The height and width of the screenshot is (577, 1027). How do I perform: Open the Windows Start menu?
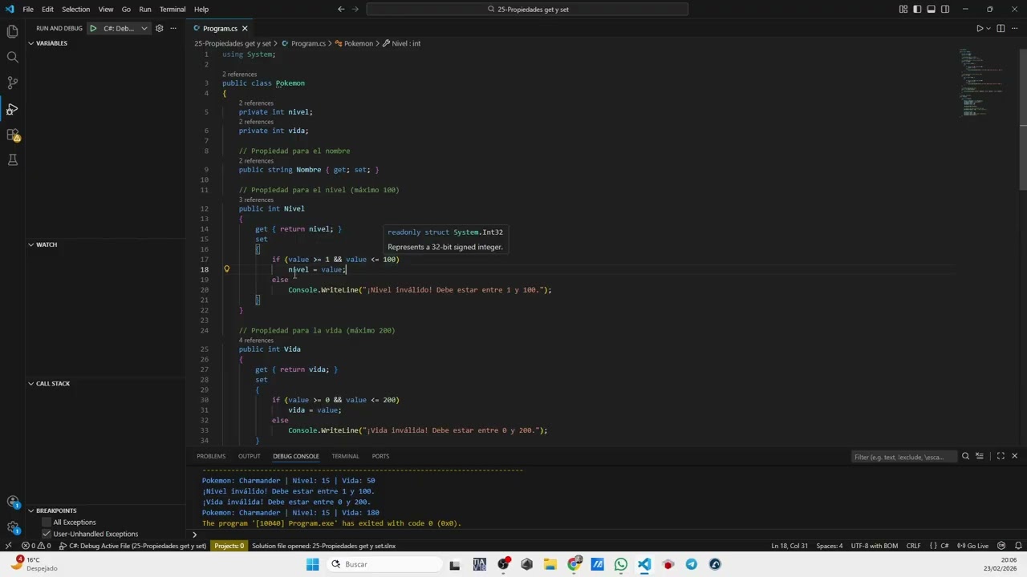coord(312,564)
